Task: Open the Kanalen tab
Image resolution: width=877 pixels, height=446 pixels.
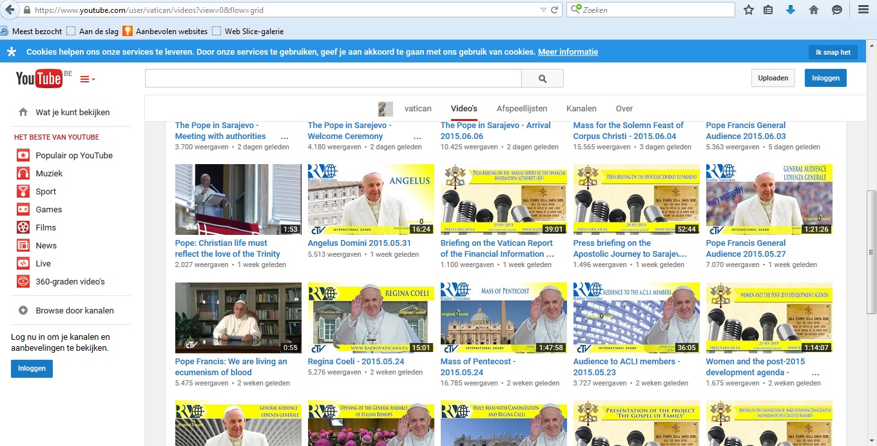Action: tap(581, 108)
